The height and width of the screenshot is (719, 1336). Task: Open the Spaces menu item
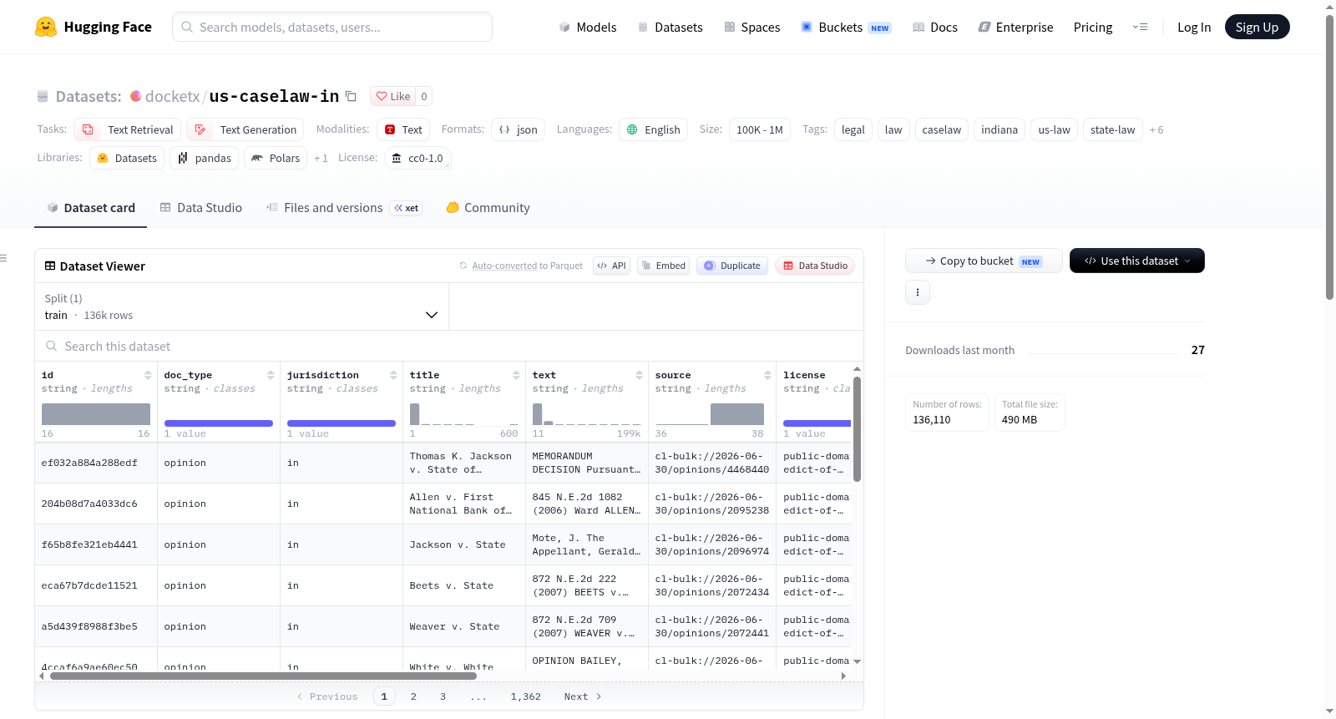(752, 27)
